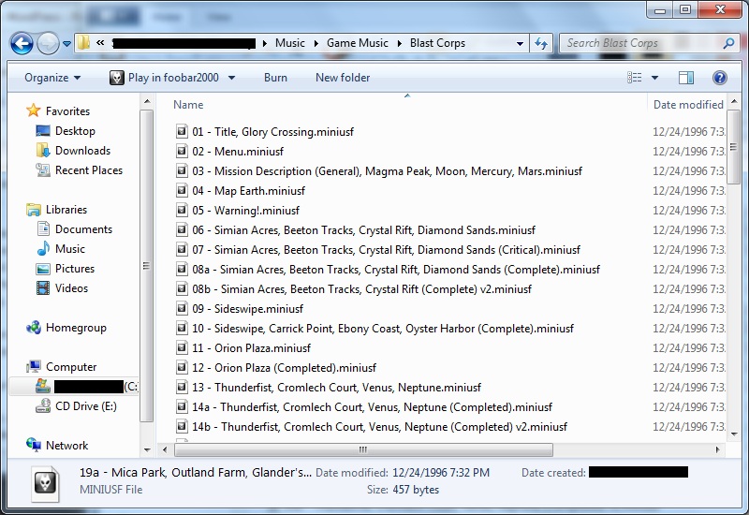Focus the Search Blast Corps field
Screen dimensions: 749x515
click(x=642, y=43)
